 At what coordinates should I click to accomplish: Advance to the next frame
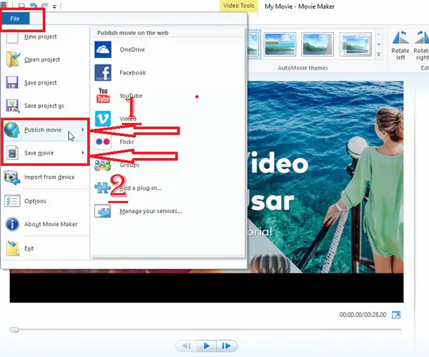click(227, 346)
